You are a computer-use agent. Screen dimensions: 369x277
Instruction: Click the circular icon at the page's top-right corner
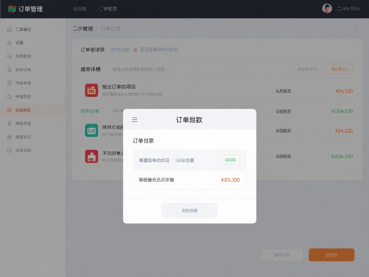tap(357, 28)
